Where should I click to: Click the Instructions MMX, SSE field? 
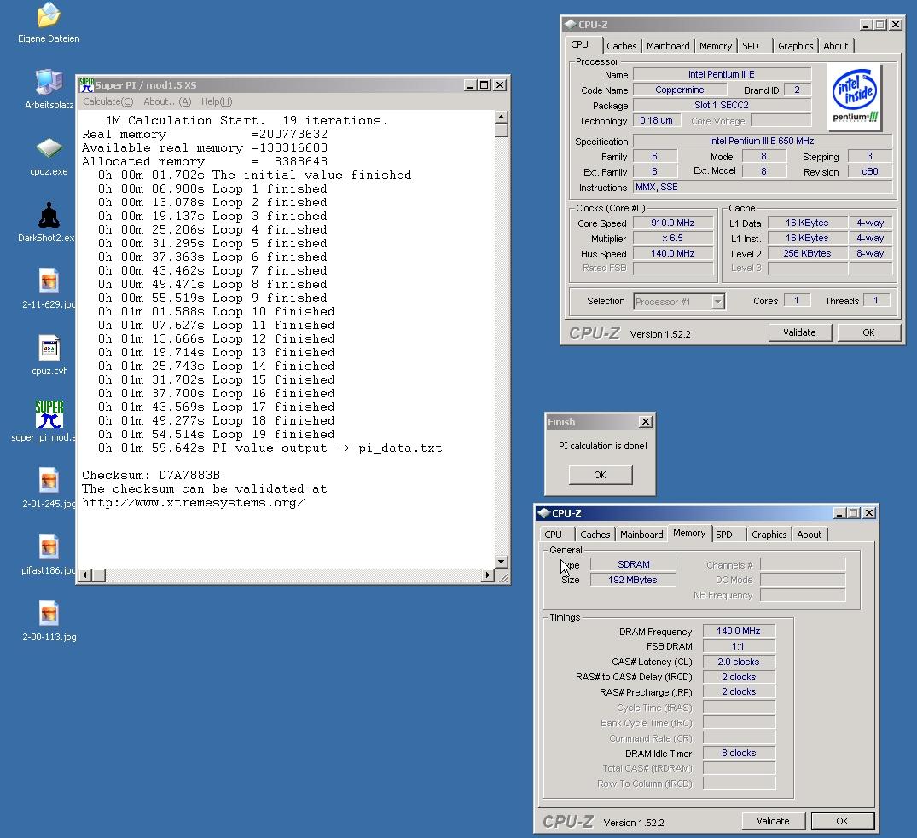click(x=763, y=187)
